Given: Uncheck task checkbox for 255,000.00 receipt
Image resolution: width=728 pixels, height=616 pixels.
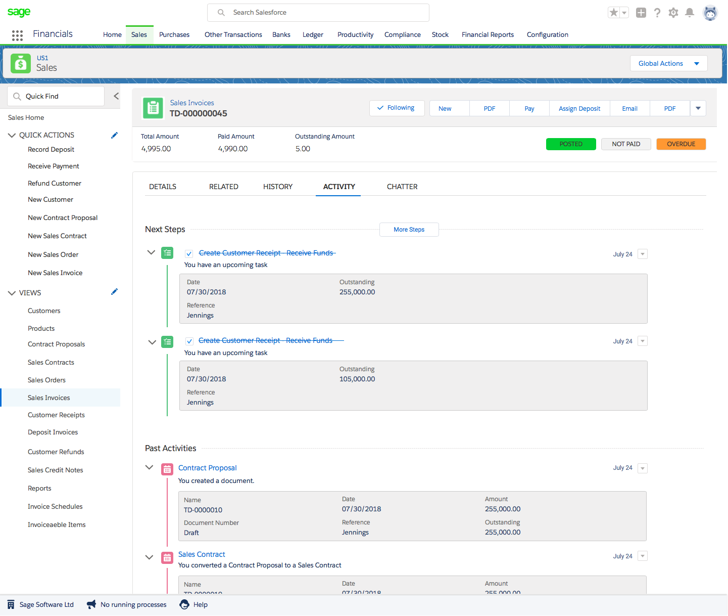Looking at the screenshot, I should tap(189, 254).
